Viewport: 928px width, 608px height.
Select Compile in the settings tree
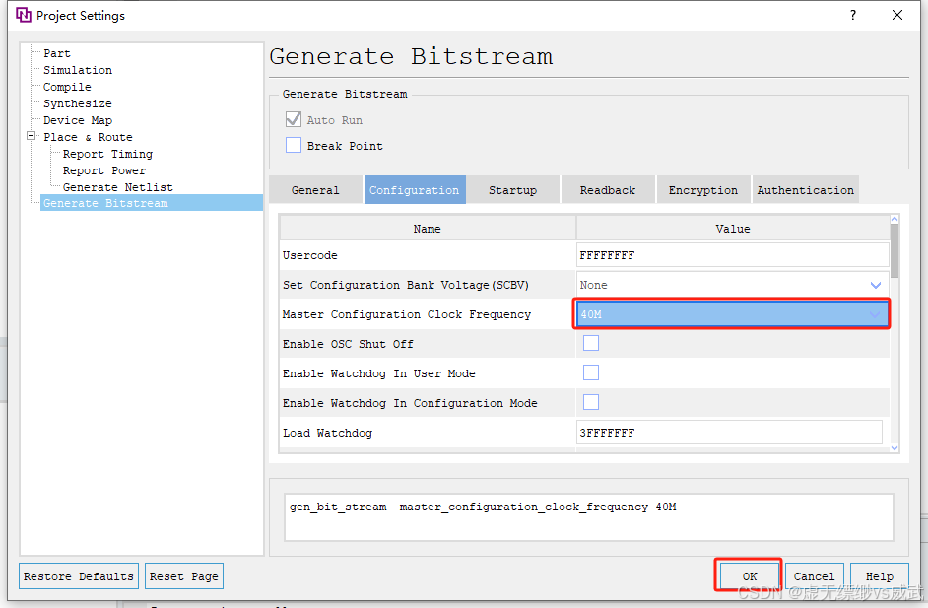67,87
